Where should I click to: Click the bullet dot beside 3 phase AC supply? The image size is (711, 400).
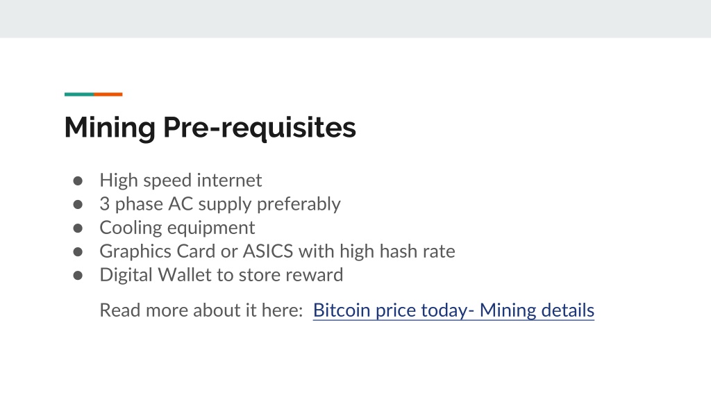[x=78, y=205]
